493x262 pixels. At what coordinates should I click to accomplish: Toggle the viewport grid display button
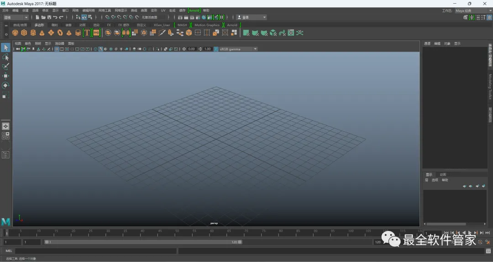(x=57, y=49)
